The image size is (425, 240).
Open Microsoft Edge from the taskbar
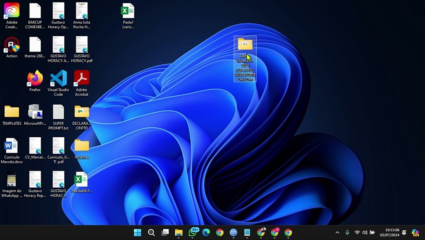206,232
